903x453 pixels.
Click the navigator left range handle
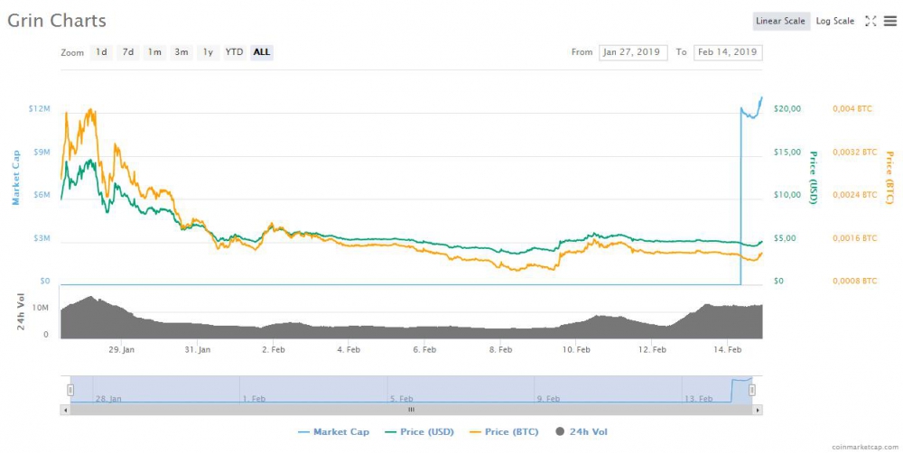tap(70, 390)
